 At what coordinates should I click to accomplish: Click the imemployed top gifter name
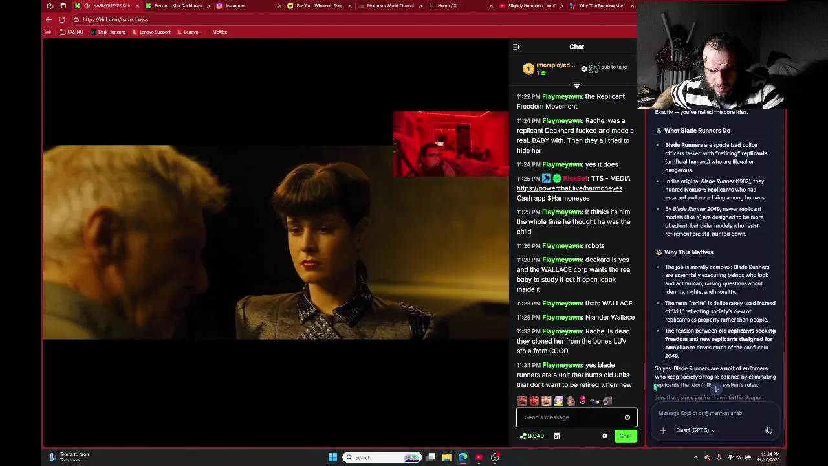pyautogui.click(x=555, y=65)
